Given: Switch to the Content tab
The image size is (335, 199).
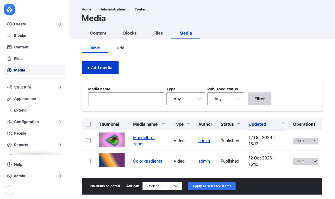Looking at the screenshot, I should tap(98, 33).
